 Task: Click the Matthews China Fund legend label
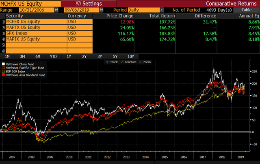click(20, 64)
